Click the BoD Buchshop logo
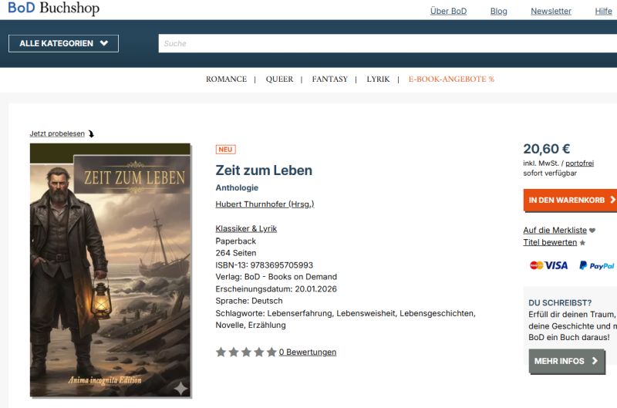This screenshot has width=617, height=408. (54, 8)
